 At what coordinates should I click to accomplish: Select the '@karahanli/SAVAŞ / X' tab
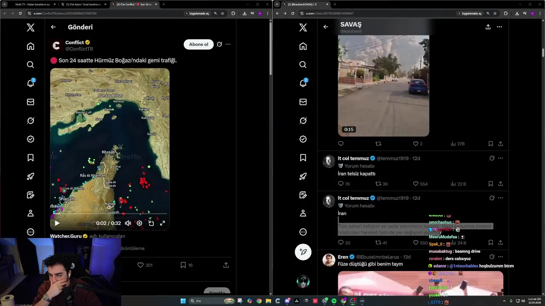click(305, 4)
